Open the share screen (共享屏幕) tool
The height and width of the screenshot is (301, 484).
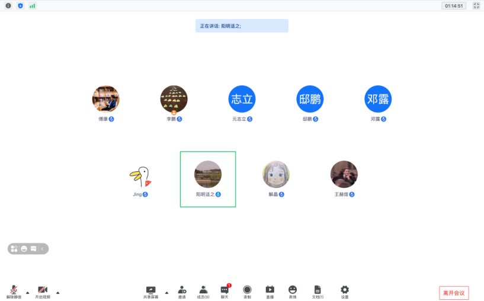click(x=150, y=290)
